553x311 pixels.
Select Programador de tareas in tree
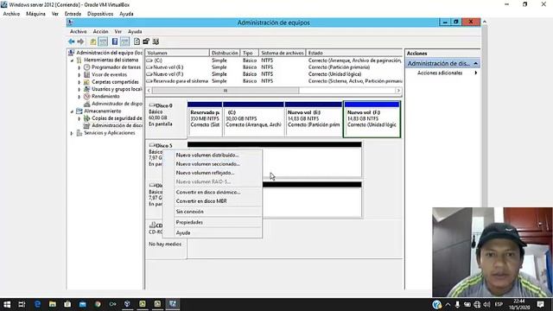(x=116, y=67)
